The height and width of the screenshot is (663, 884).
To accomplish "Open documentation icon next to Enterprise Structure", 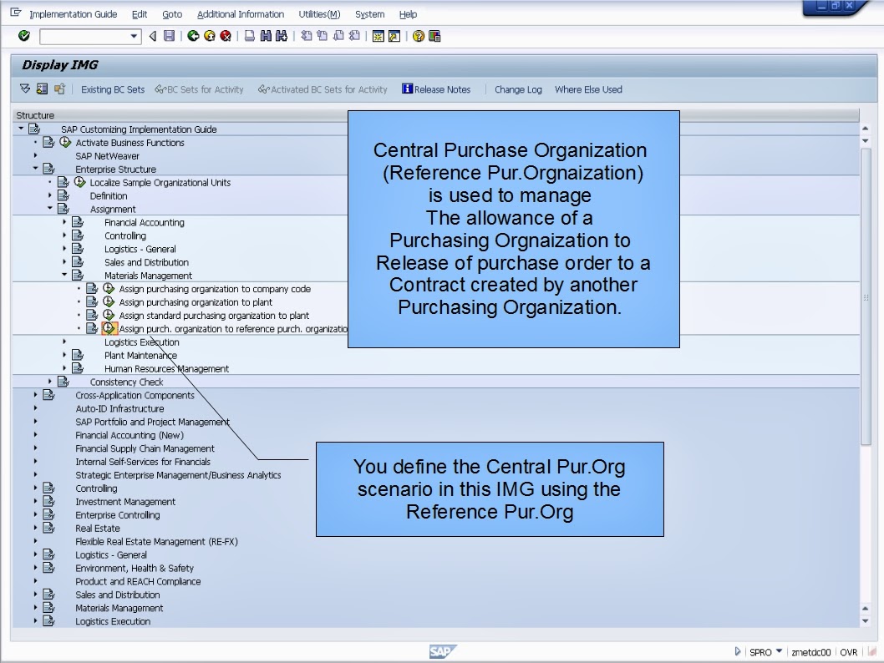I will tap(49, 169).
